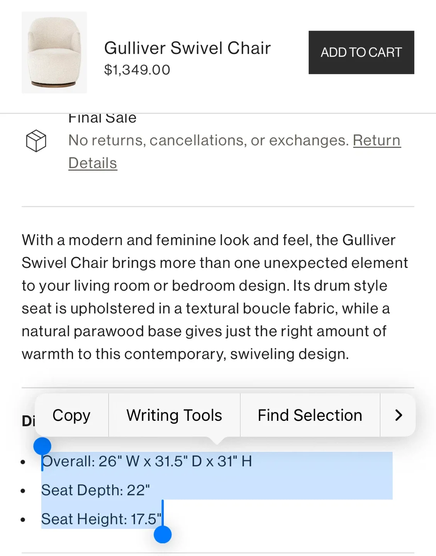Screen dimensions: 436x556
Task: Tap the $1,349.00 price text
Action: (137, 70)
